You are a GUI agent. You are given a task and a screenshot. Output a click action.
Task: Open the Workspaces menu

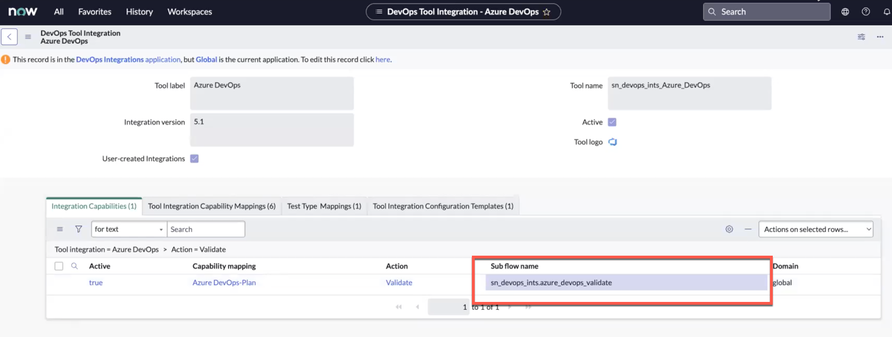click(x=189, y=12)
